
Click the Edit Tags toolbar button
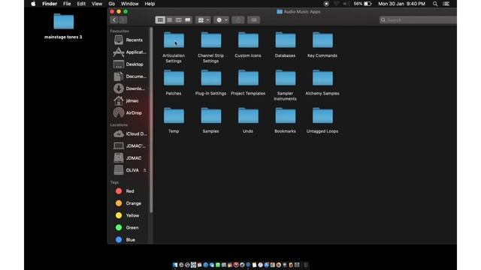[254, 20]
